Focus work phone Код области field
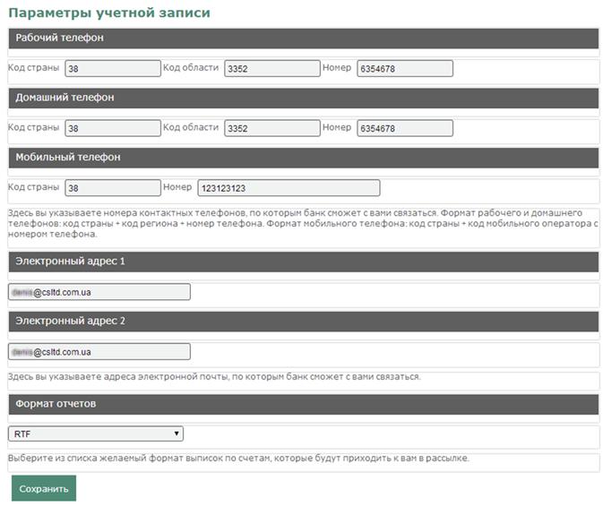 [272, 68]
